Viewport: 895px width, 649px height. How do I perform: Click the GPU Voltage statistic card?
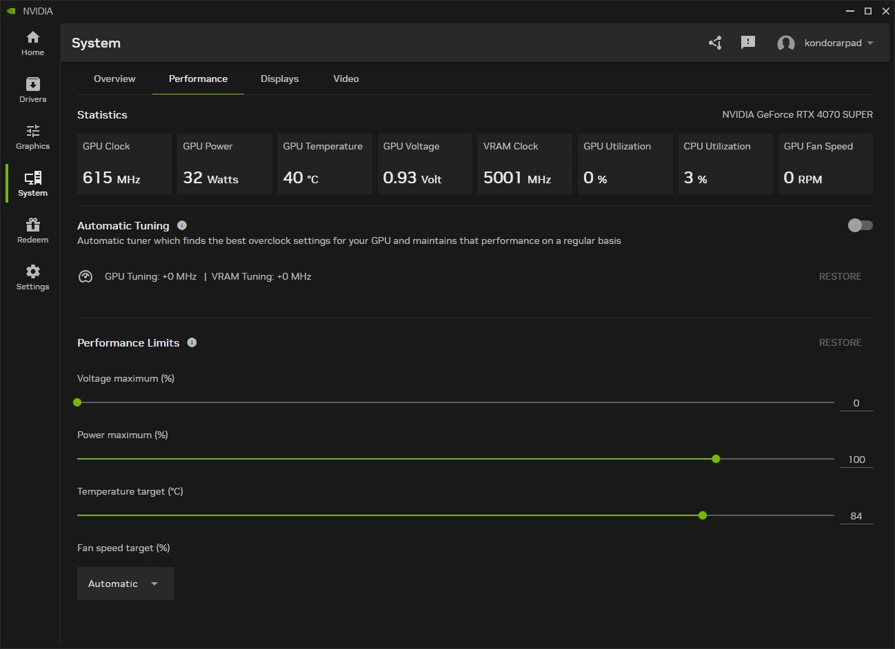425,164
